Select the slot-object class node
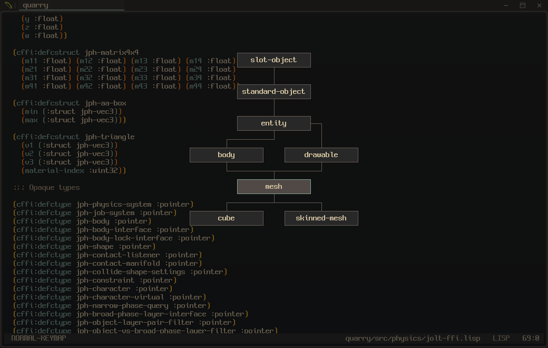The width and height of the screenshot is (548, 348). (x=273, y=60)
